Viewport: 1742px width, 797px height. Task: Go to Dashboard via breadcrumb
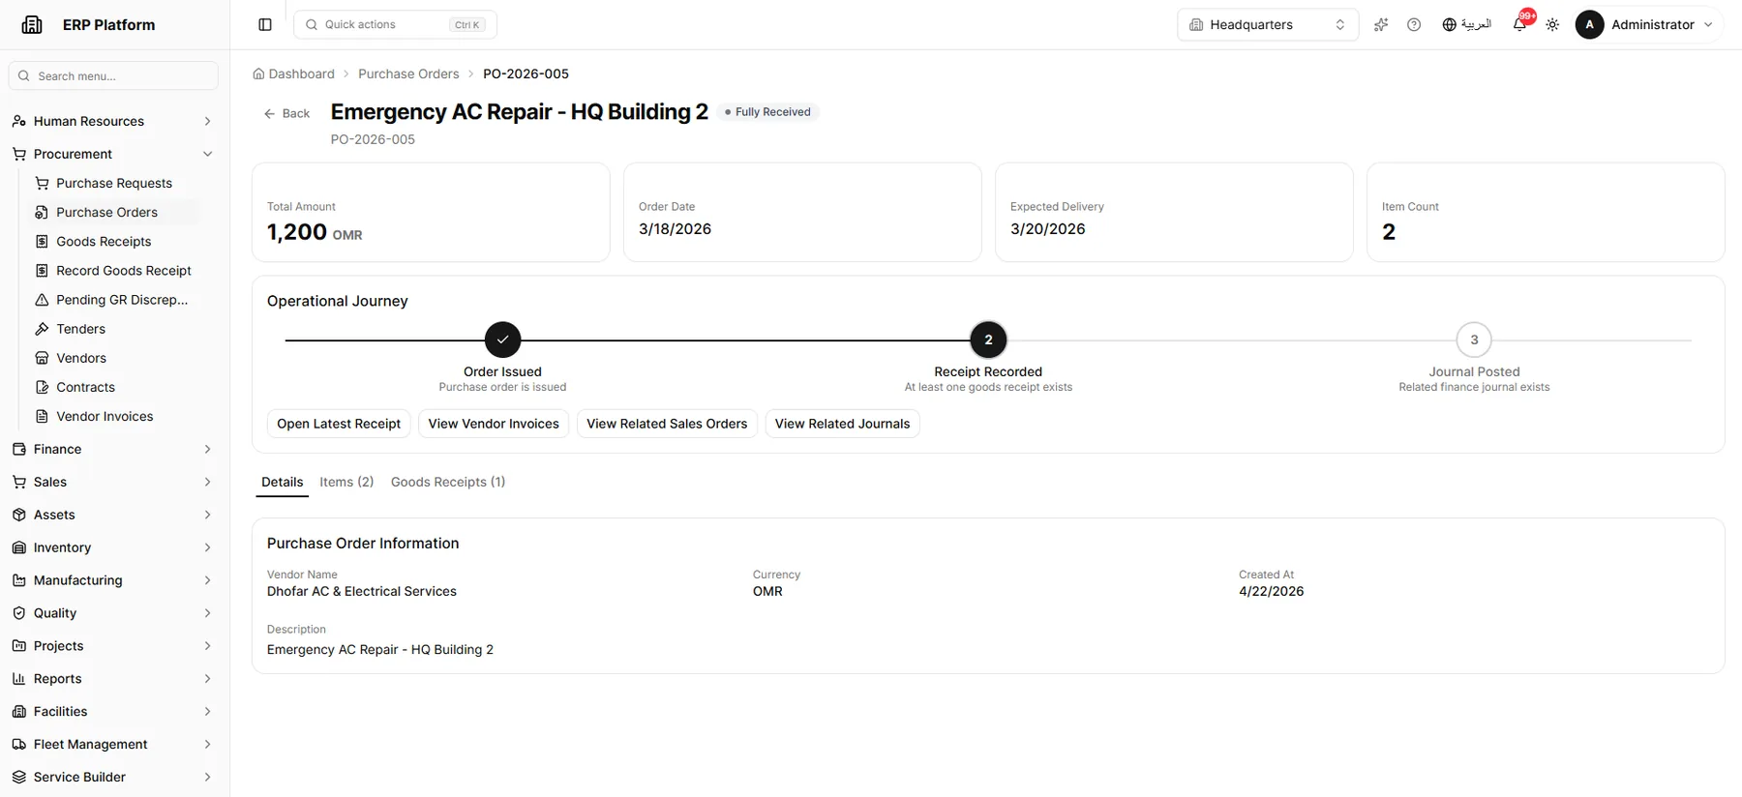[294, 74]
